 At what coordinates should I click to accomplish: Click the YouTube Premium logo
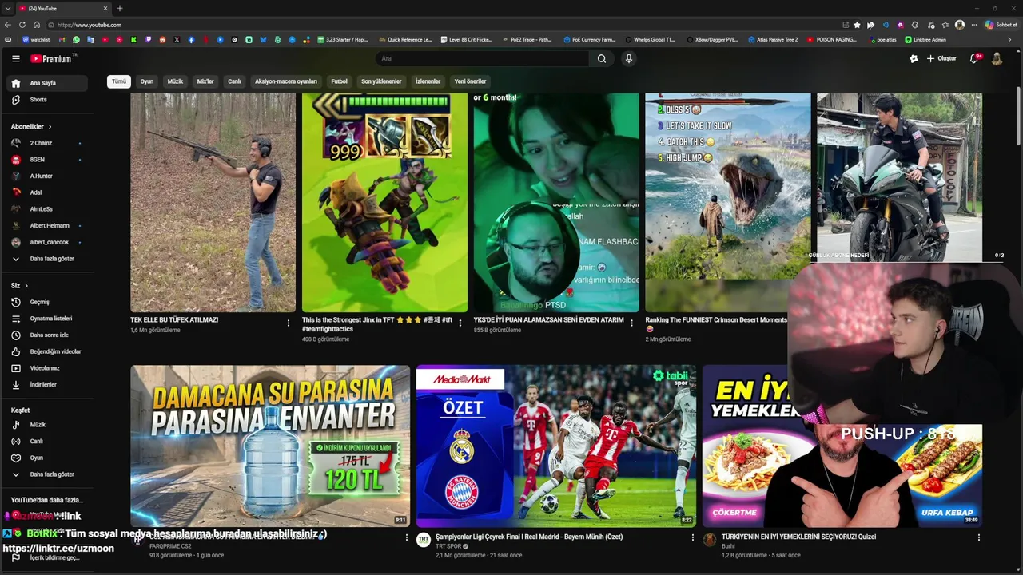pos(52,58)
